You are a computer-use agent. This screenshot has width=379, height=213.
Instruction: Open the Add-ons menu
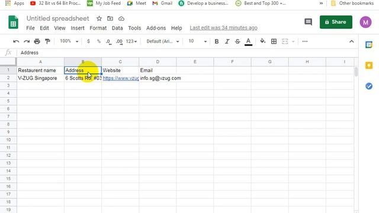pyautogui.click(x=156, y=28)
